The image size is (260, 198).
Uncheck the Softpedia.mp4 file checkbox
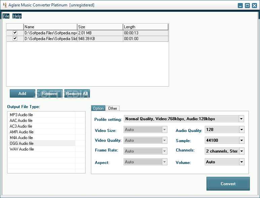tap(15, 33)
